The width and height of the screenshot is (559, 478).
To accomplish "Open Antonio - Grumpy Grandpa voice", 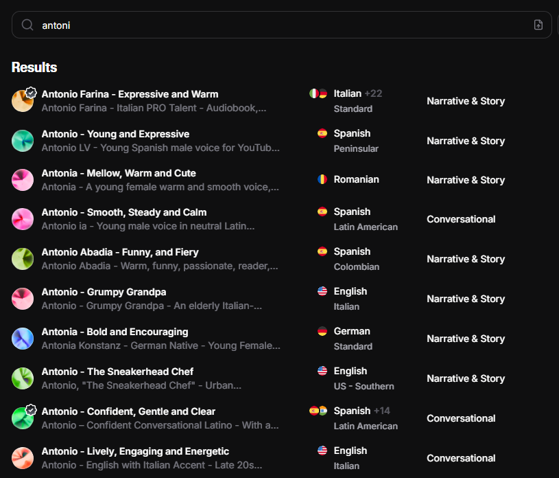I will [104, 292].
